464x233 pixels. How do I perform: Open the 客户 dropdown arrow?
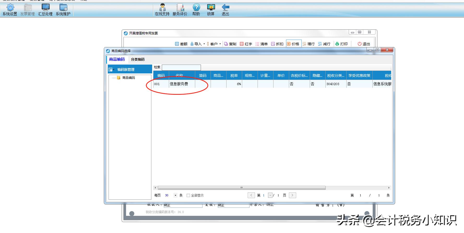click(x=220, y=44)
